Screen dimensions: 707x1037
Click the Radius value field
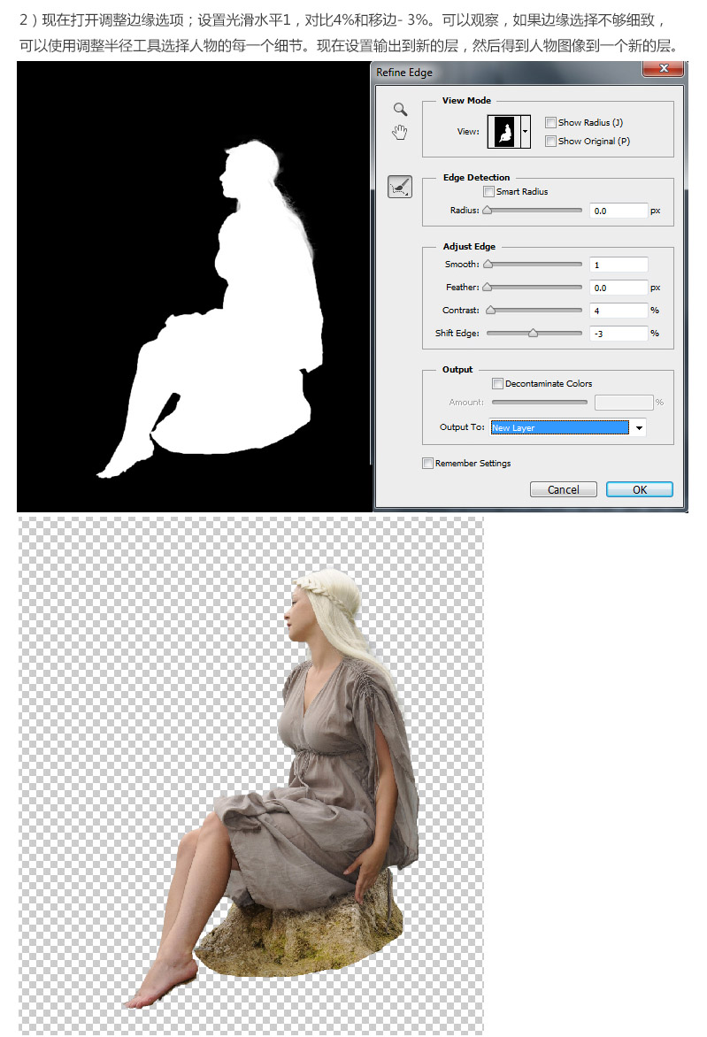click(x=619, y=211)
